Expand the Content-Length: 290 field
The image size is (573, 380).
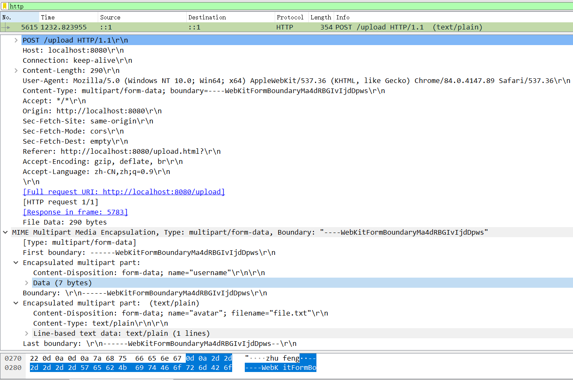point(16,71)
